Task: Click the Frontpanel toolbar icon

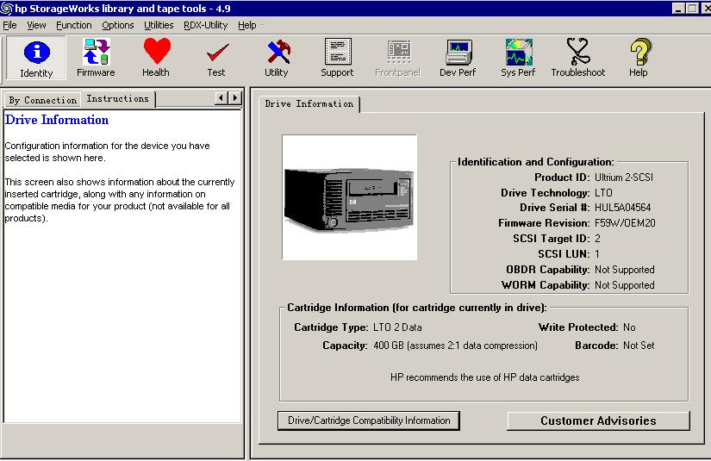Action: point(397,58)
